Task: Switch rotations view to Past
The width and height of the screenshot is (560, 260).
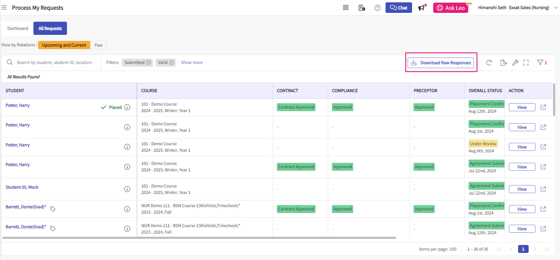Action: click(x=98, y=45)
